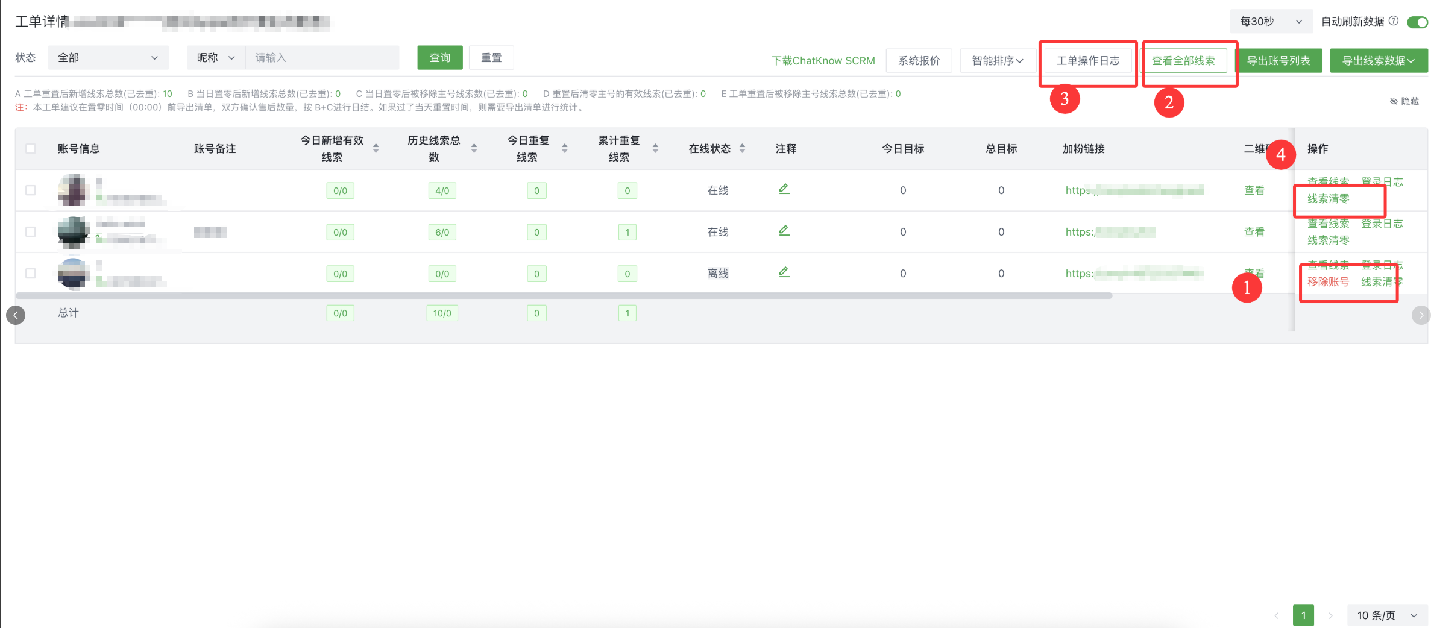Open the 状态 status dropdown
This screenshot has width=1431, height=628.
(x=108, y=58)
